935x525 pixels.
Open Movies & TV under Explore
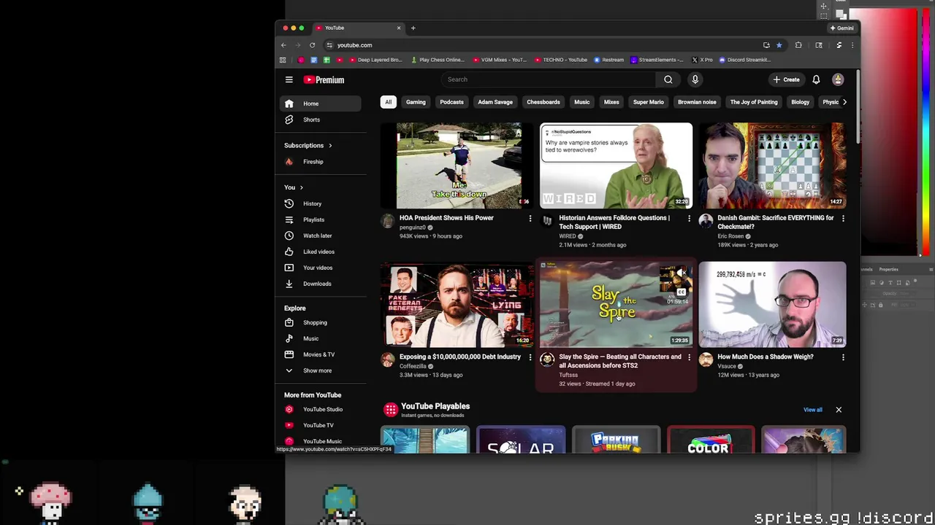point(321,354)
